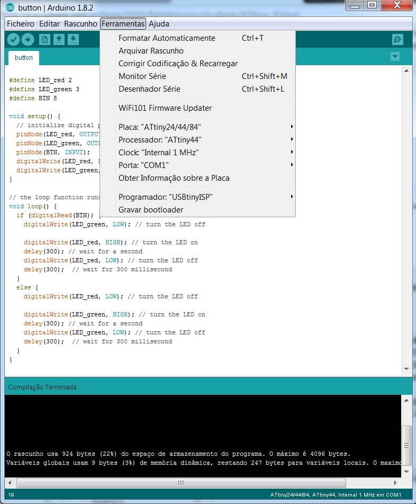416x504 pixels.
Task: Open the Rascunho menu
Action: [x=80, y=24]
